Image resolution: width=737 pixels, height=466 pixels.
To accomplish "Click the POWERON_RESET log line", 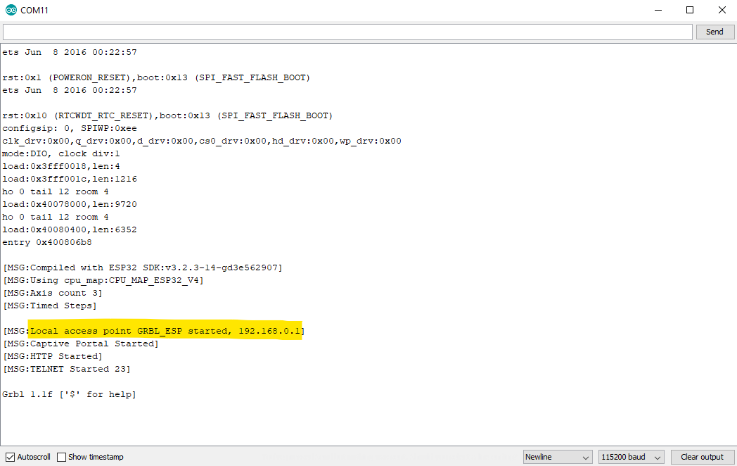I will point(156,77).
